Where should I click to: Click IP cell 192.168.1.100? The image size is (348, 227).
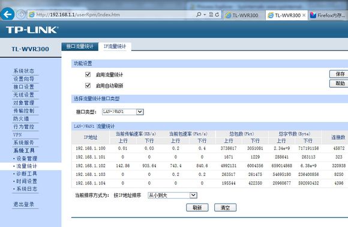(91, 148)
